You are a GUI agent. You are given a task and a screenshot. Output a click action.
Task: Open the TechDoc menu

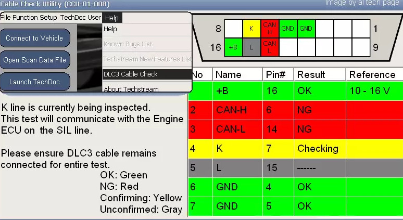[x=72, y=18]
